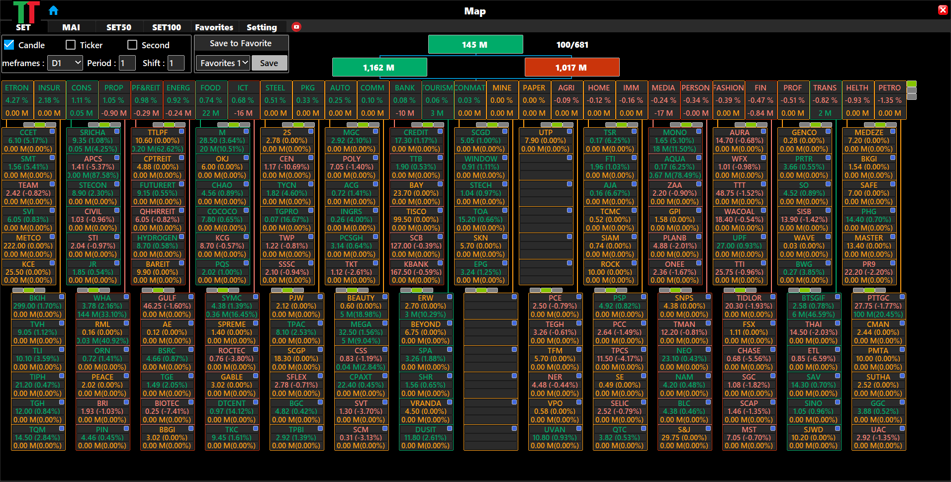Click gray bottom segment right of PETRO
The height and width of the screenshot is (482, 951).
[x=911, y=96]
